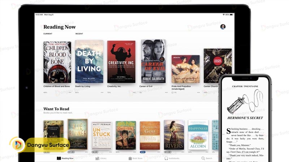Click the Reading Now page heading
Viewport: 289px width, 162px height.
(60, 27)
